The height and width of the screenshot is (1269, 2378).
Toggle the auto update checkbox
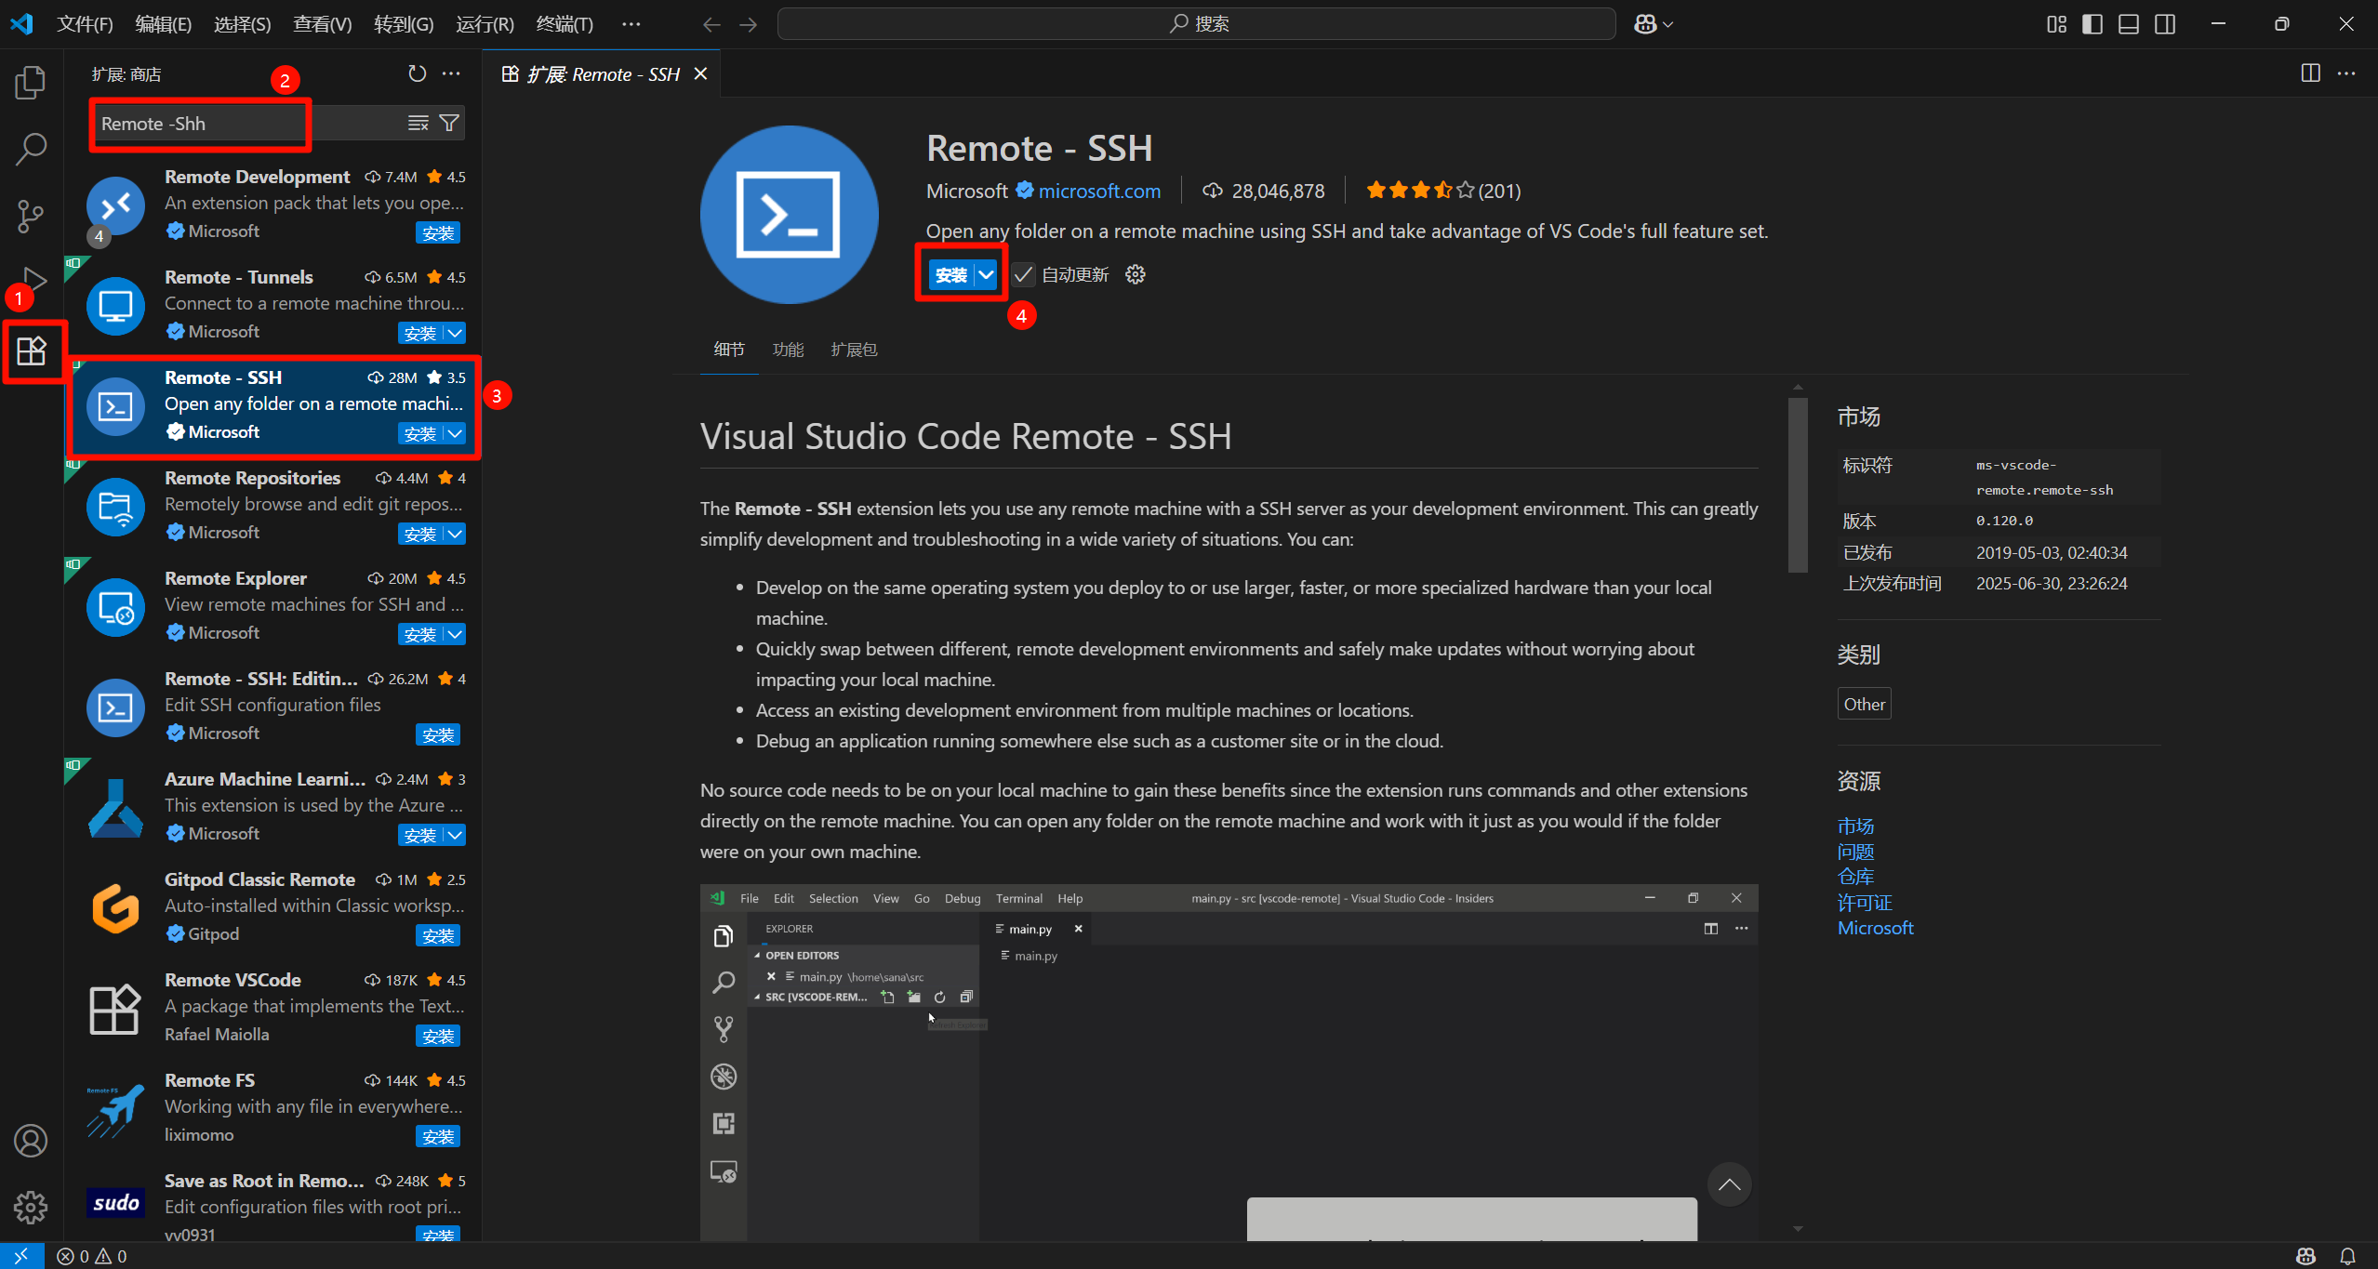pos(1023,274)
